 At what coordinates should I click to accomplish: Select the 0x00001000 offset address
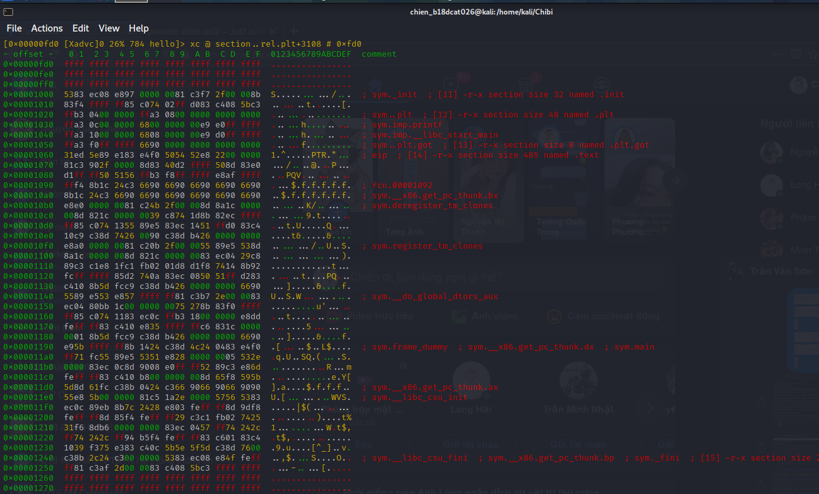[28, 95]
